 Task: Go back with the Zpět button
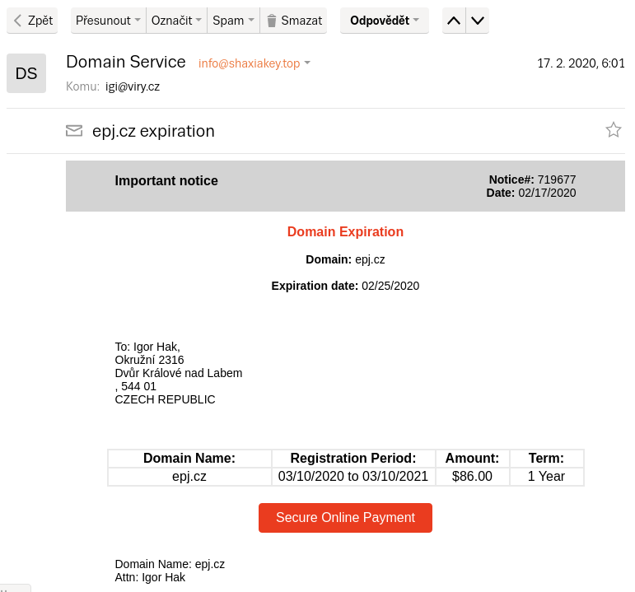[x=32, y=21]
